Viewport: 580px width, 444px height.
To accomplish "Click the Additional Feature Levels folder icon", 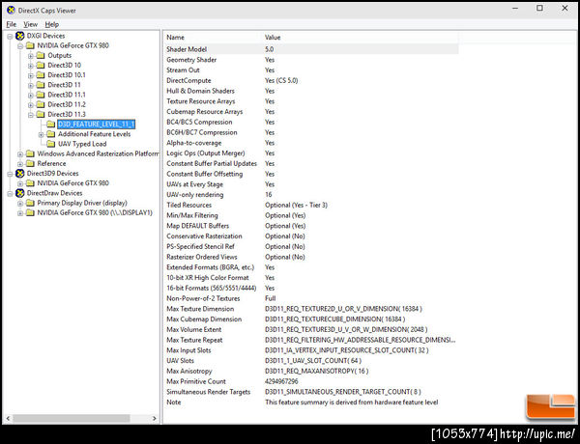I will (51, 134).
